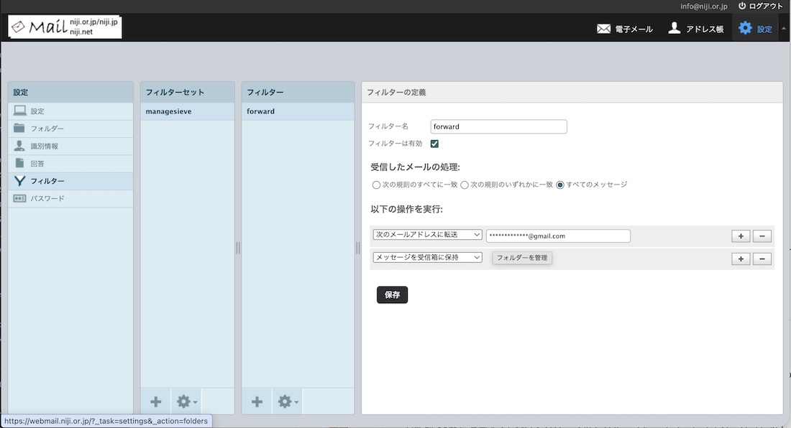Add a new filter using plus icon
Image resolution: width=791 pixels, height=428 pixels.
[257, 401]
